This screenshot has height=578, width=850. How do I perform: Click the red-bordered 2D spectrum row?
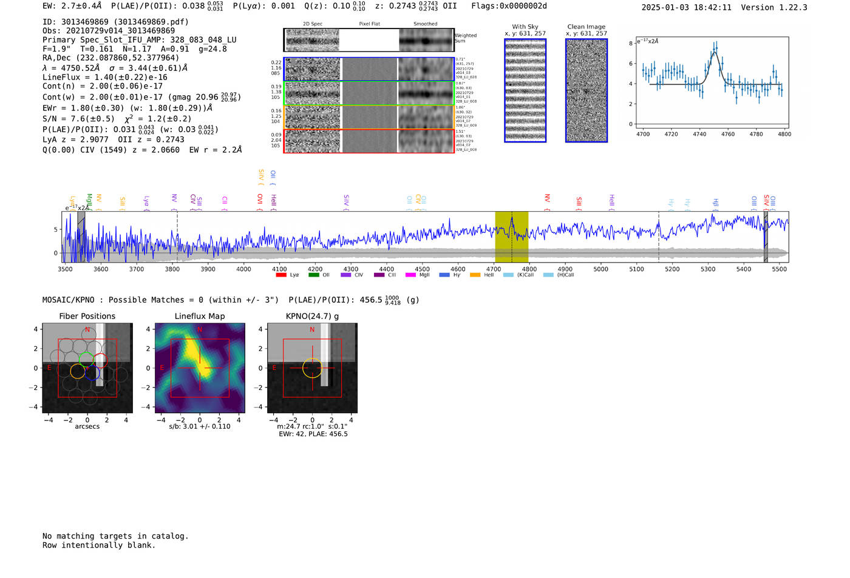pos(369,141)
